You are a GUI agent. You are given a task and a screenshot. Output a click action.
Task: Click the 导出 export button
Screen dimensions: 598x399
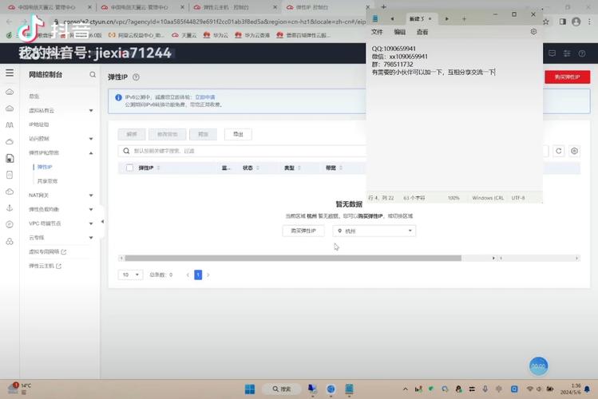click(x=238, y=134)
